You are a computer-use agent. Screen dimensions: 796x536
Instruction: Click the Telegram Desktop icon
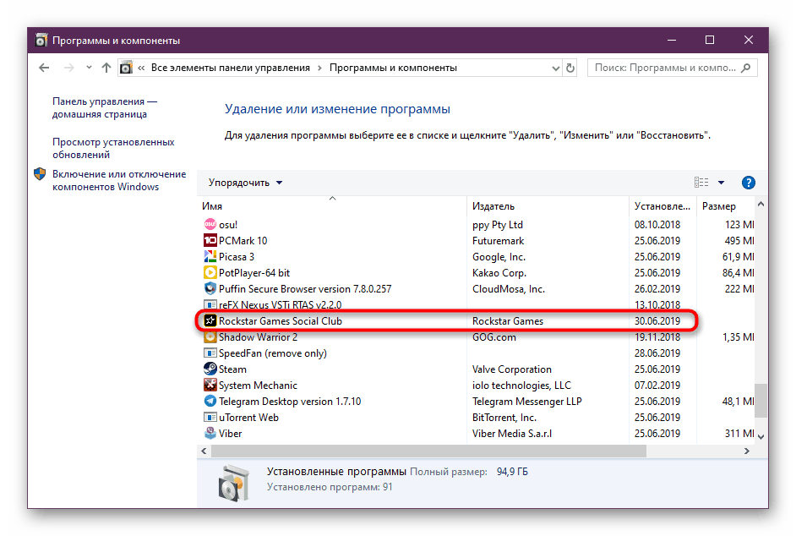point(210,401)
